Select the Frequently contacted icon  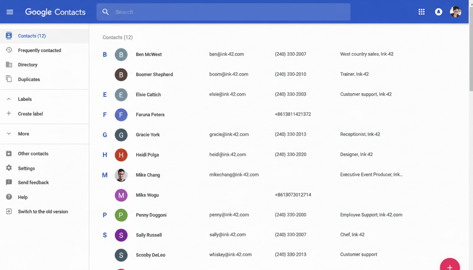tap(9, 50)
